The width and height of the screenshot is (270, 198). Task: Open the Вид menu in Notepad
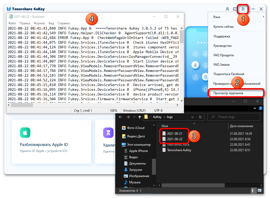point(51,23)
